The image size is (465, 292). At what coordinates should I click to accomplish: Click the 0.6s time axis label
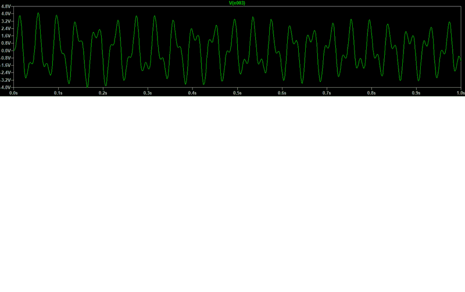(282, 93)
